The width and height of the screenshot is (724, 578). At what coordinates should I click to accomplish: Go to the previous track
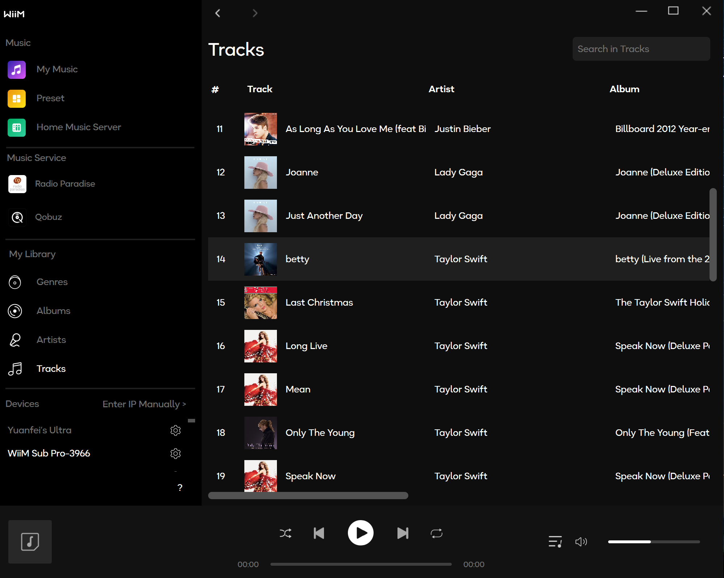(x=319, y=533)
